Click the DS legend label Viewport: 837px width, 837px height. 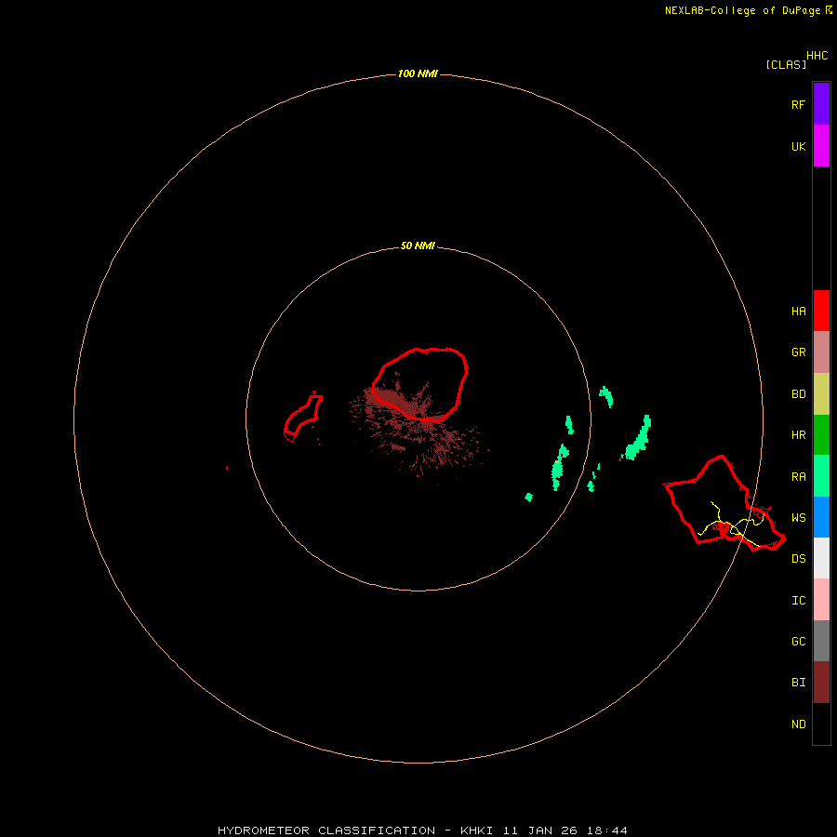[798, 559]
